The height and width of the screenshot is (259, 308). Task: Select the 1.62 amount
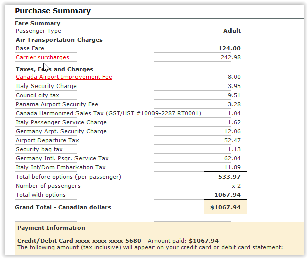[234, 122]
